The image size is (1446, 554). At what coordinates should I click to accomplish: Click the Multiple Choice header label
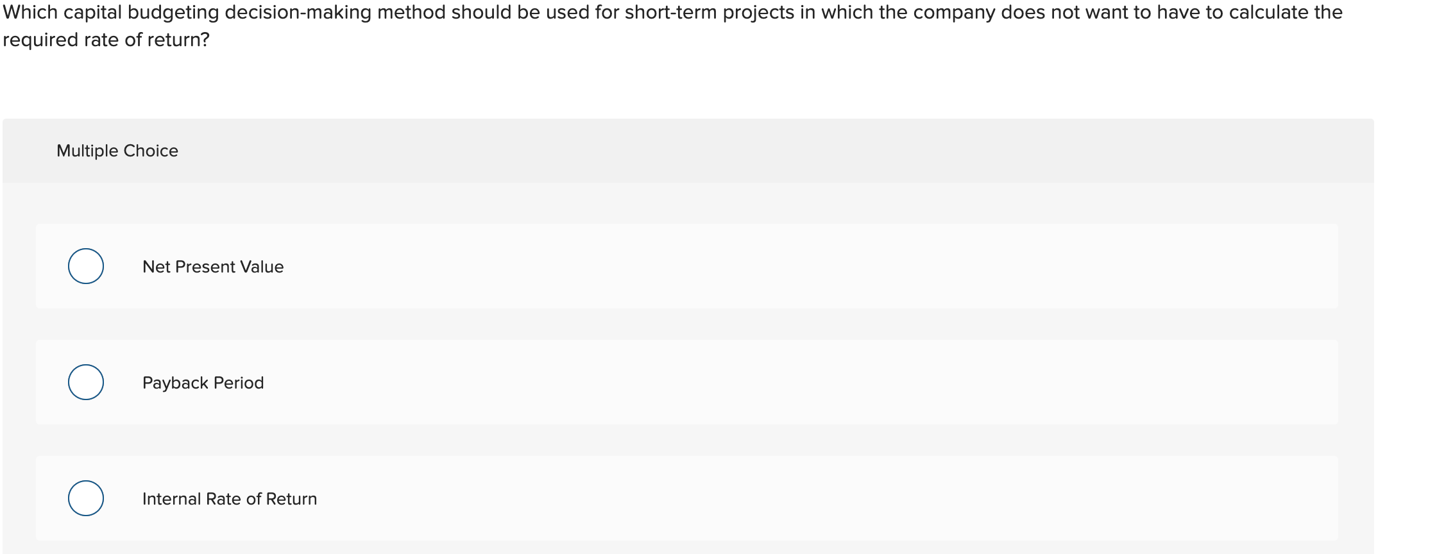click(x=117, y=150)
